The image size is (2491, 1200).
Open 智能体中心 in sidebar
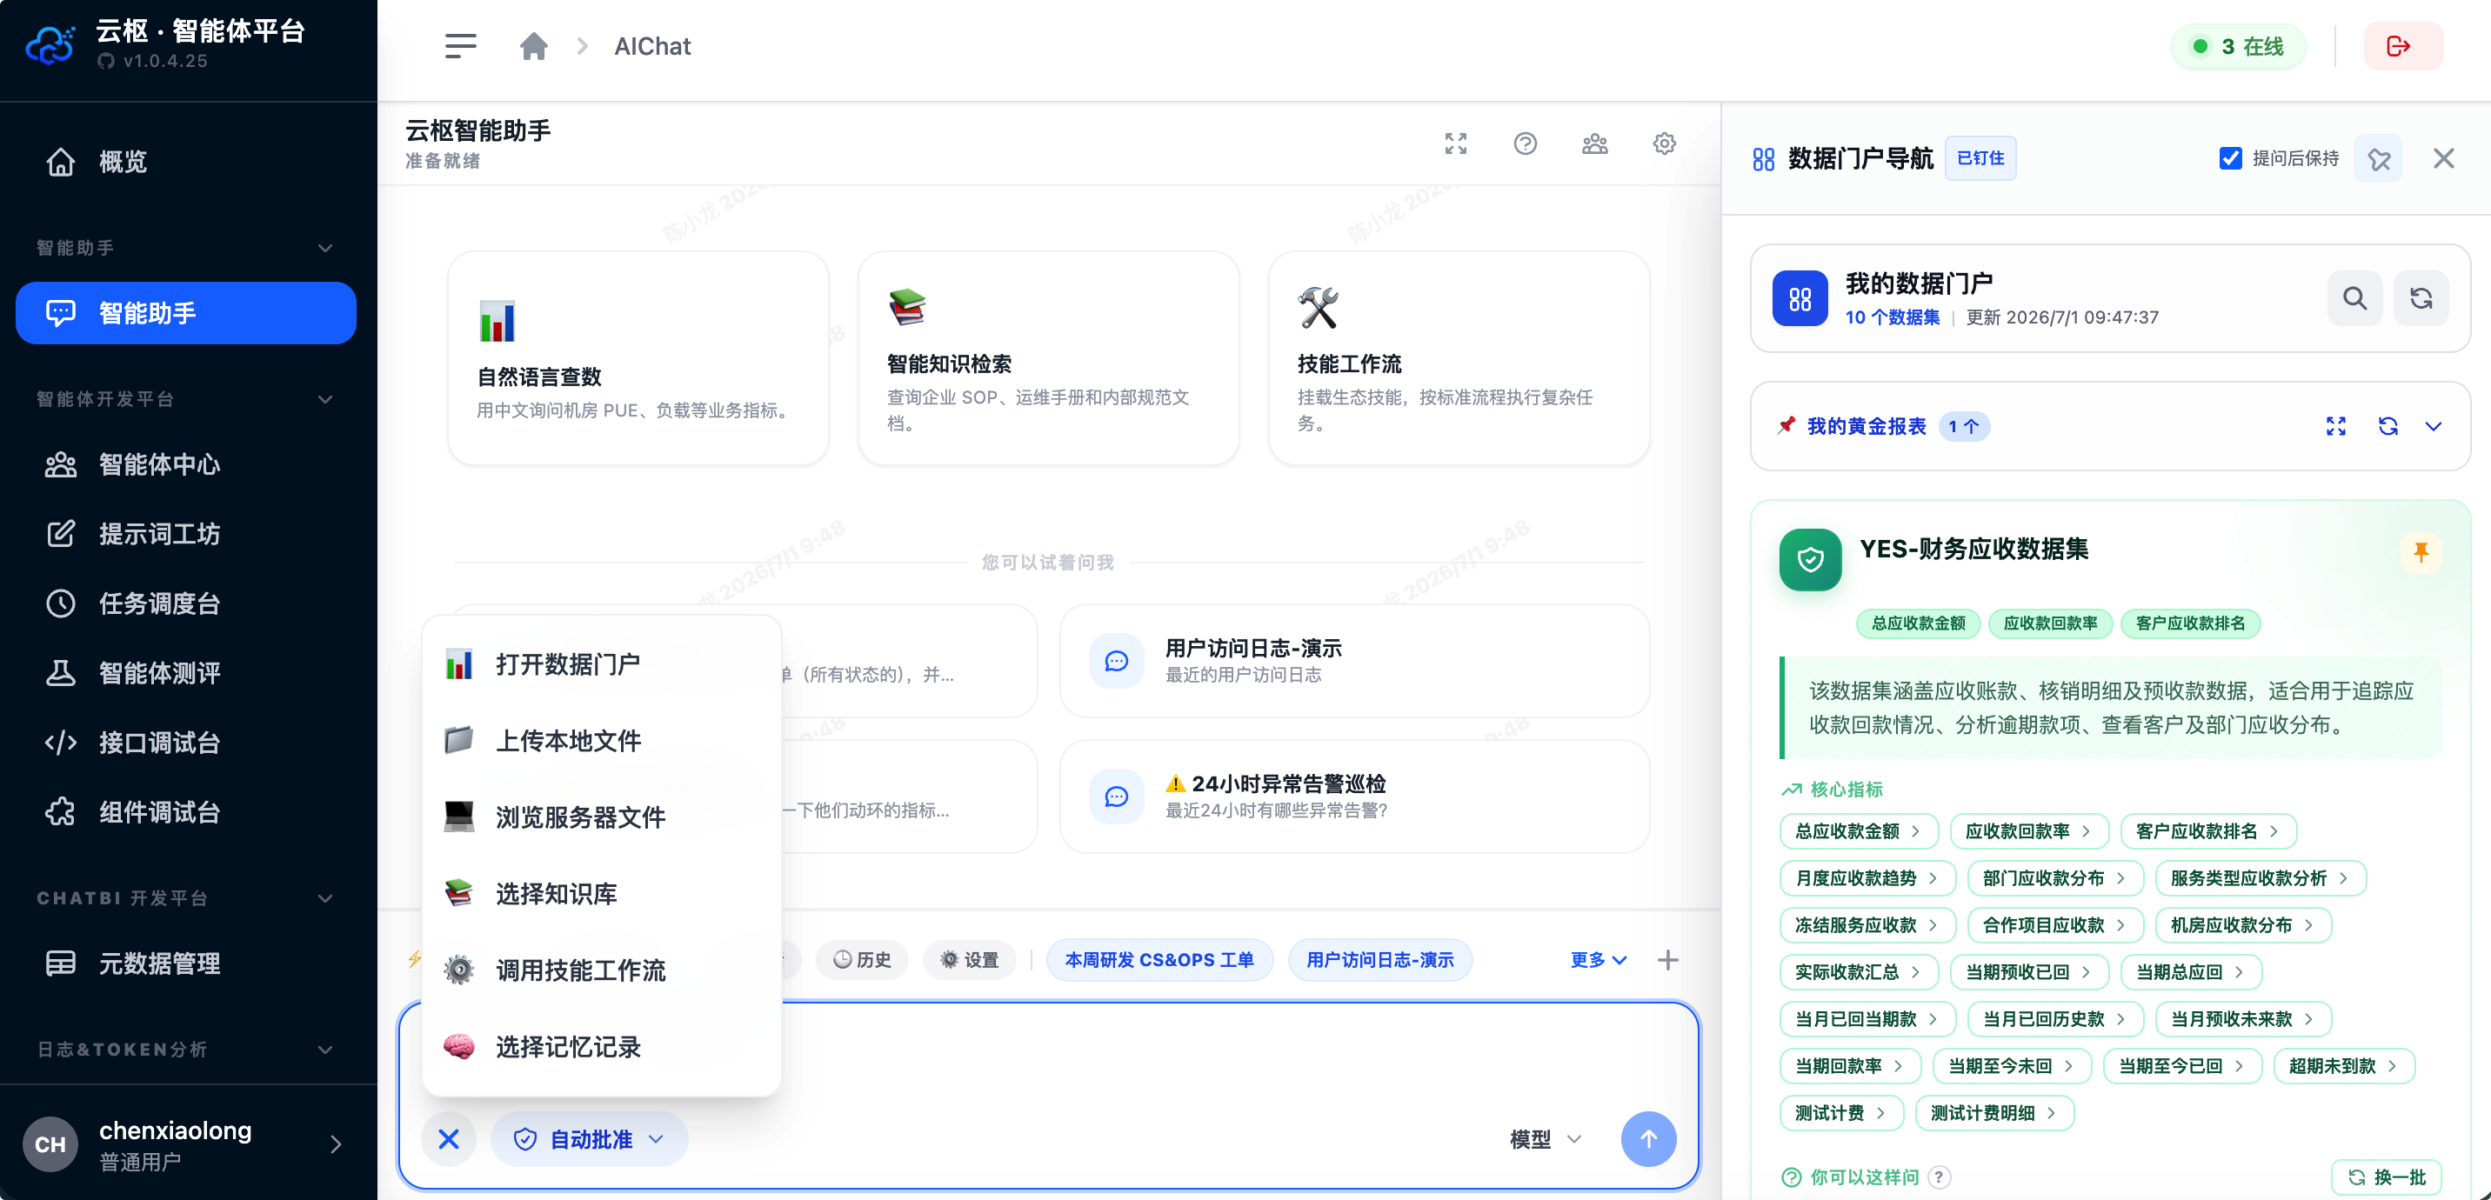[185, 464]
